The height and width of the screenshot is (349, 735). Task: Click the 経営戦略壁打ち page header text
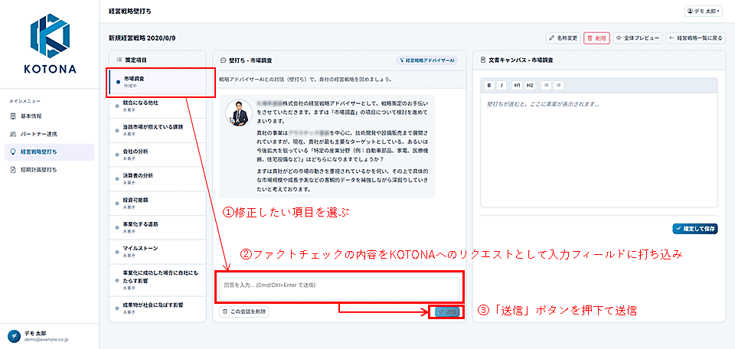130,10
